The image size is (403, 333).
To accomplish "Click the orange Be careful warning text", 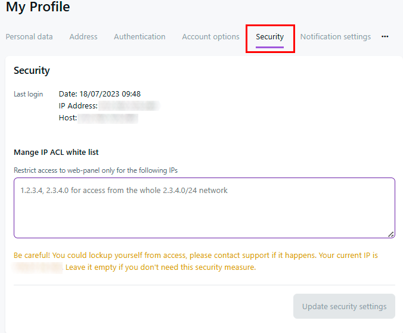I will click(x=196, y=256).
